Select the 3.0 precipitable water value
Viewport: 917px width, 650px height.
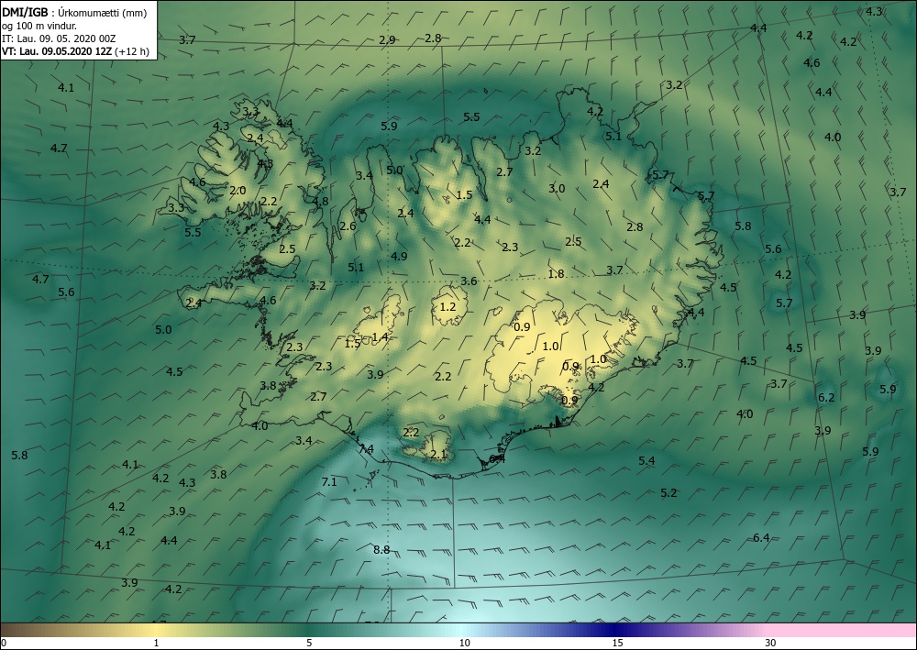coord(557,188)
